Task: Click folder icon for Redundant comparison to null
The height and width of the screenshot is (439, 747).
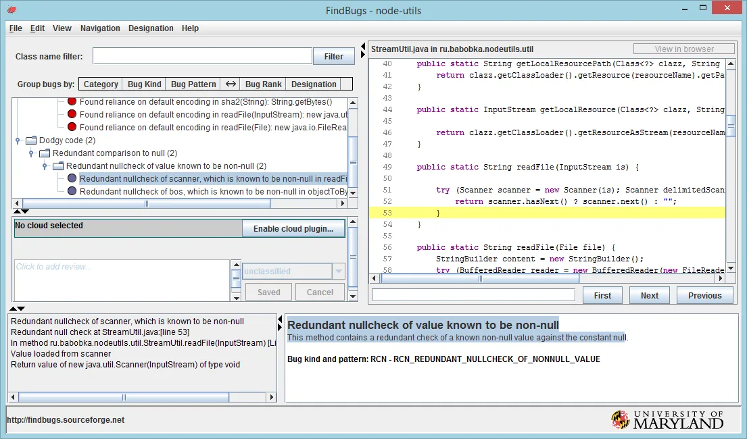Action: pyautogui.click(x=45, y=153)
